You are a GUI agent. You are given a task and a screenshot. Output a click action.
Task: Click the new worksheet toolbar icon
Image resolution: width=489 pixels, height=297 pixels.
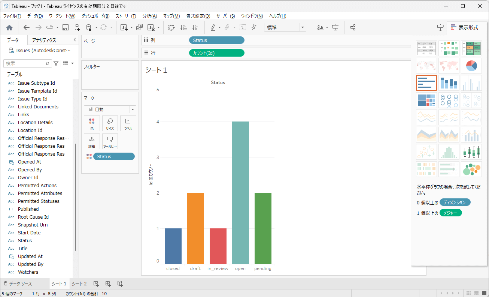[124, 27]
